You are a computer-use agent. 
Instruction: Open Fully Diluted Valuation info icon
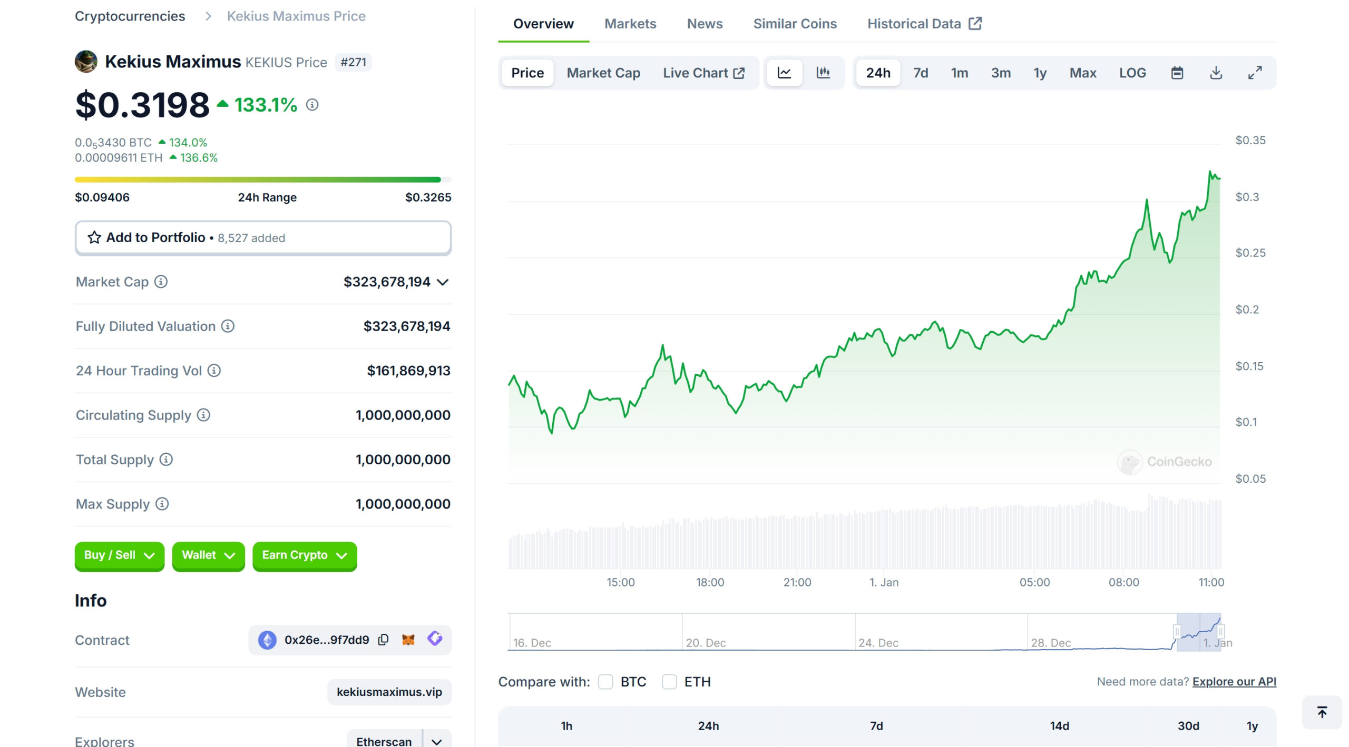228,326
